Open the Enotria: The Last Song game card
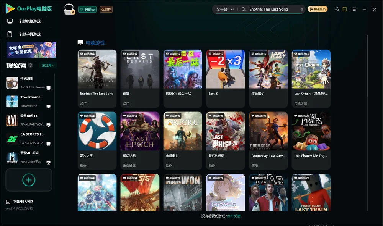Screen dimensions: 383x226 pyautogui.click(x=97, y=78)
